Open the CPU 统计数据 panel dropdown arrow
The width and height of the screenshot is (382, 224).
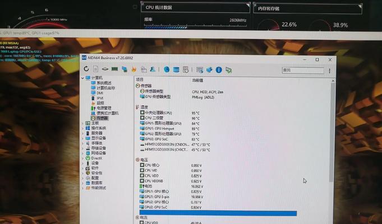tap(248, 4)
